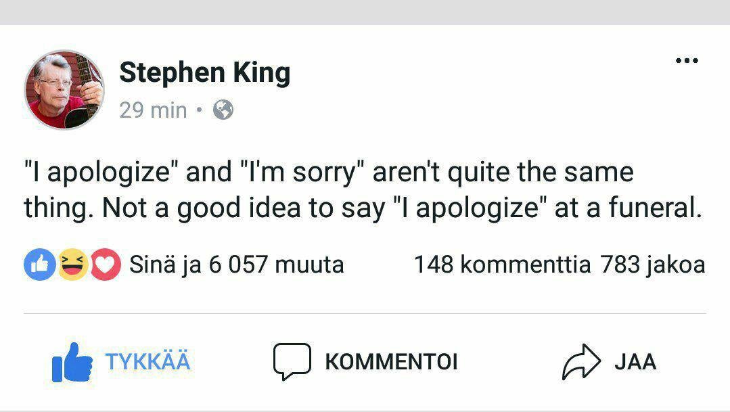Screen dimensions: 730x412
Task: Click the "29 min" post timestamp
Action: tap(153, 110)
